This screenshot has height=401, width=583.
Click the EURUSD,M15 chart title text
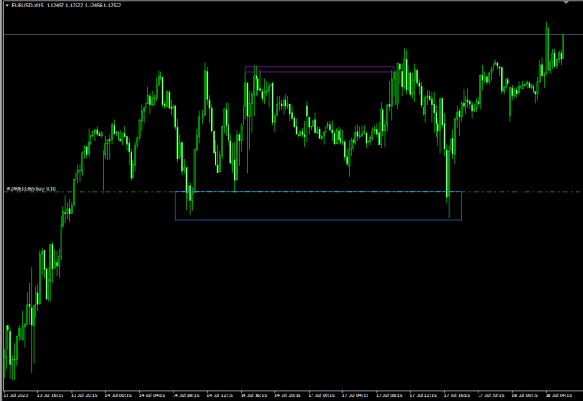click(x=27, y=6)
